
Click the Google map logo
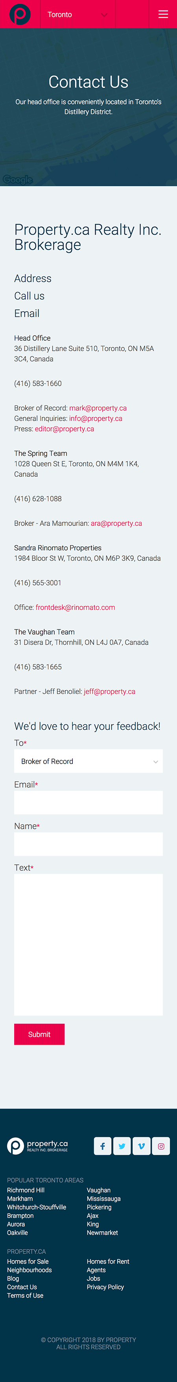point(18,180)
